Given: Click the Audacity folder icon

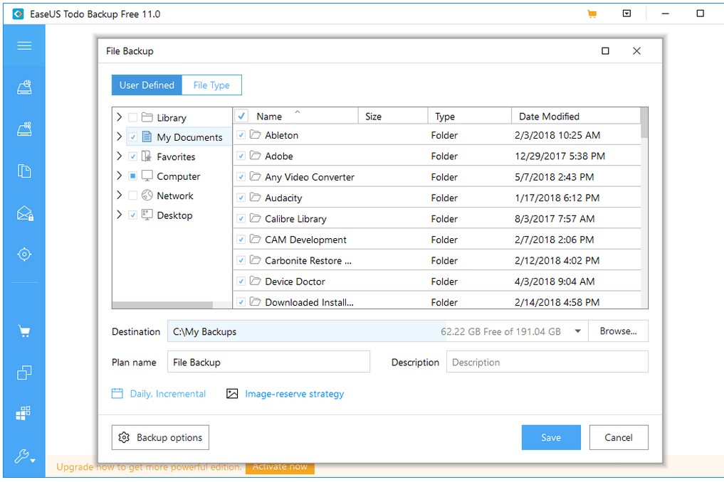Looking at the screenshot, I should pyautogui.click(x=256, y=197).
